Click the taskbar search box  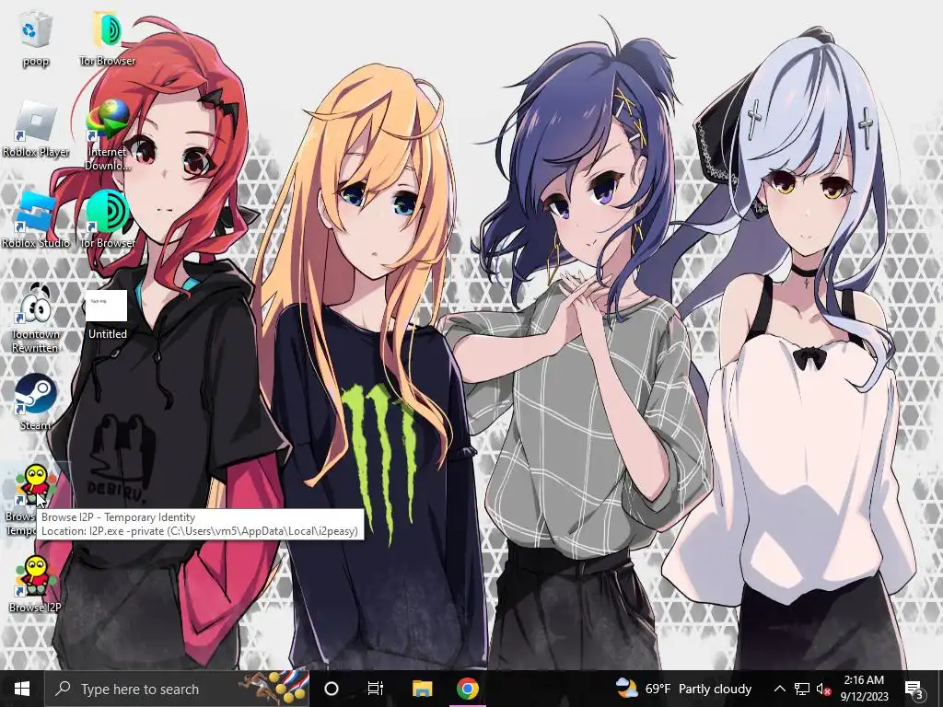pos(177,689)
